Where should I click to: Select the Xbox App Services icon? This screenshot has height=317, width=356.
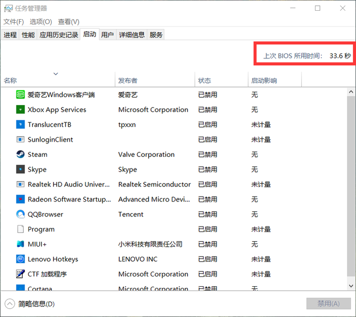[20, 110]
